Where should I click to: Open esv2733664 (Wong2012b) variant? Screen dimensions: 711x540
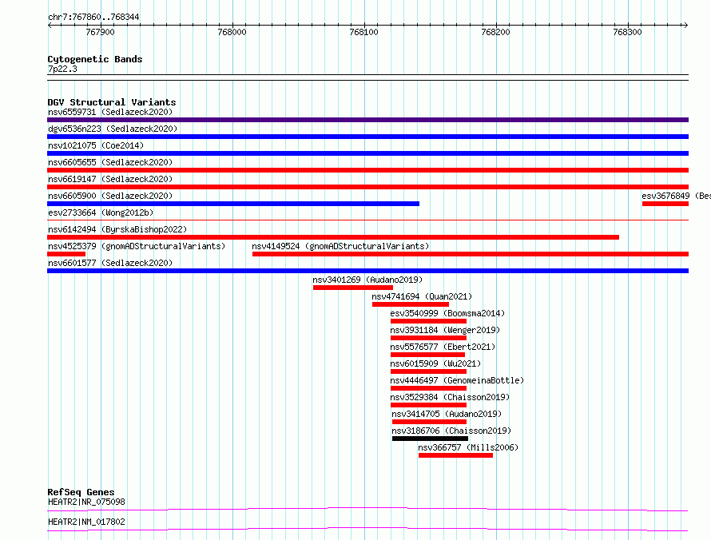(x=101, y=212)
